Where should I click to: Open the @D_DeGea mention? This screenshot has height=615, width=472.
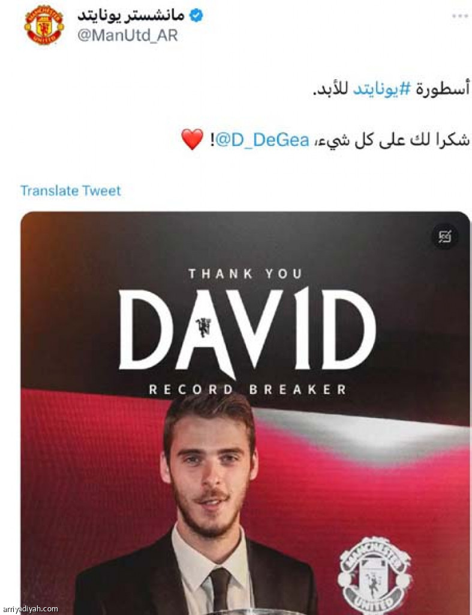click(263, 140)
